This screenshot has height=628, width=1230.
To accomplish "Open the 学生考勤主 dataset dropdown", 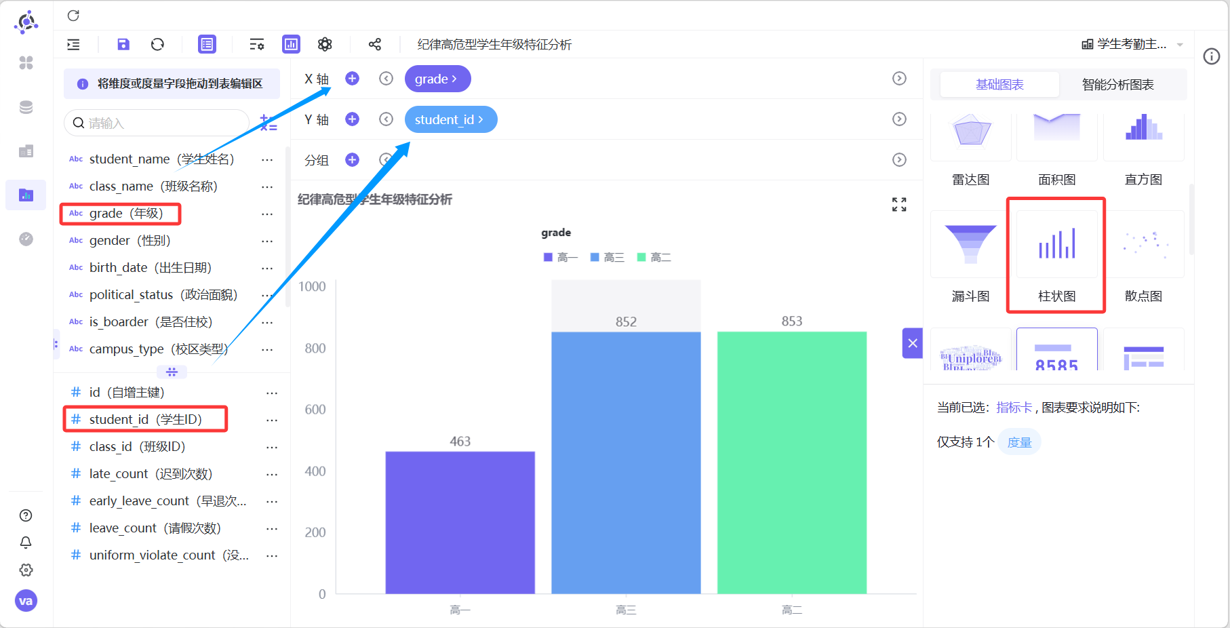I will tap(1132, 44).
